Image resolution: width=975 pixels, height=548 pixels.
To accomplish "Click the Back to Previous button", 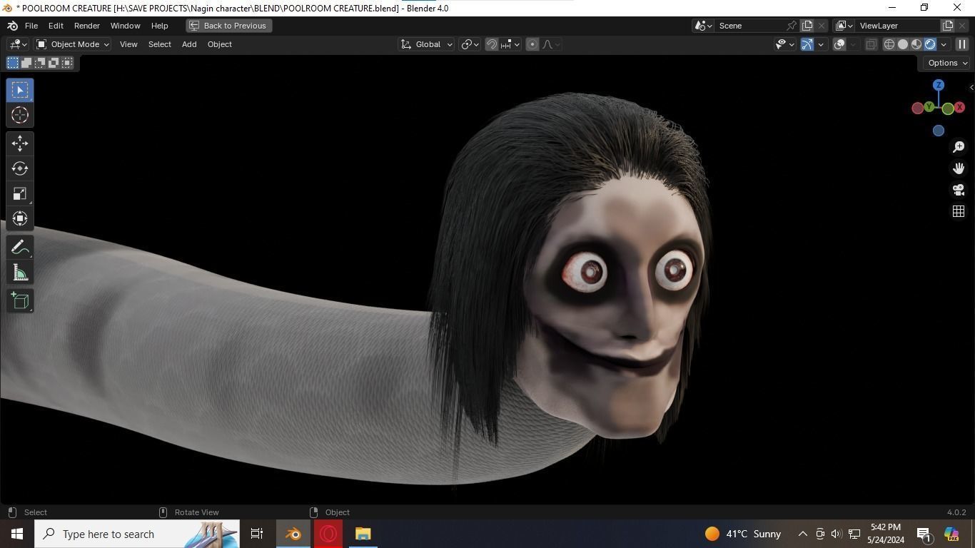I will pos(228,26).
